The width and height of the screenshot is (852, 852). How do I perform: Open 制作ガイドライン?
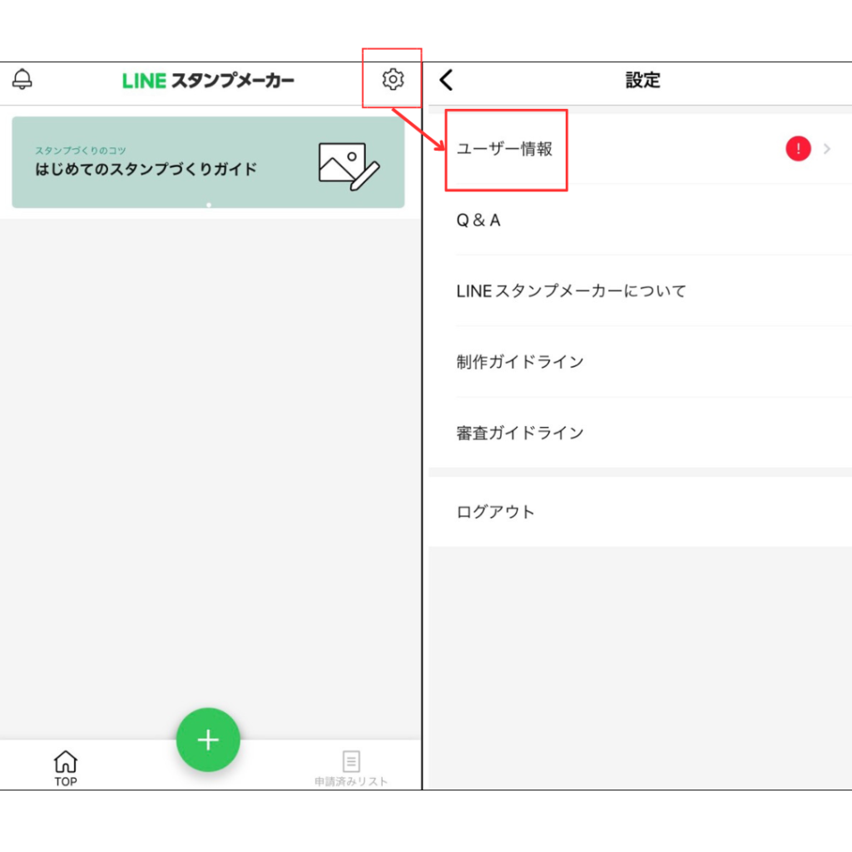point(640,361)
